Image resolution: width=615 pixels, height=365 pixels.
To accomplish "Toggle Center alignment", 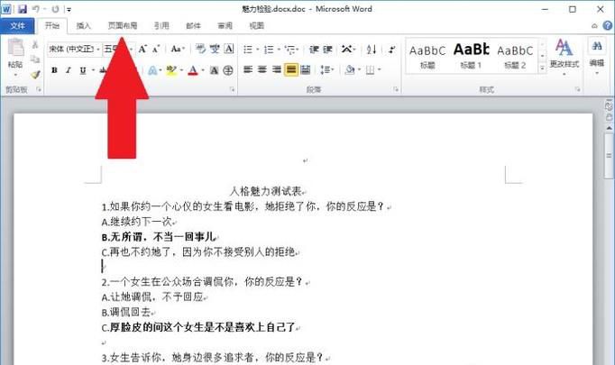I will pyautogui.click(x=262, y=70).
